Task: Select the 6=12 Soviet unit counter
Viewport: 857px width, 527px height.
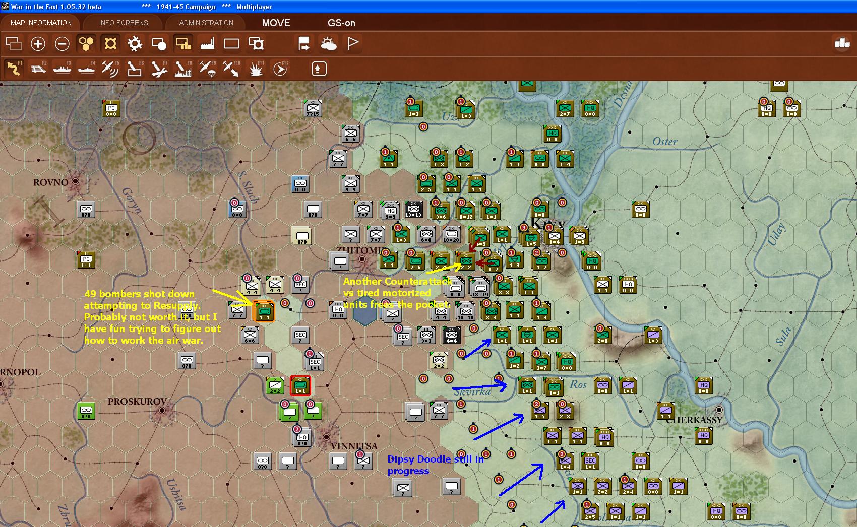Action: [x=465, y=210]
